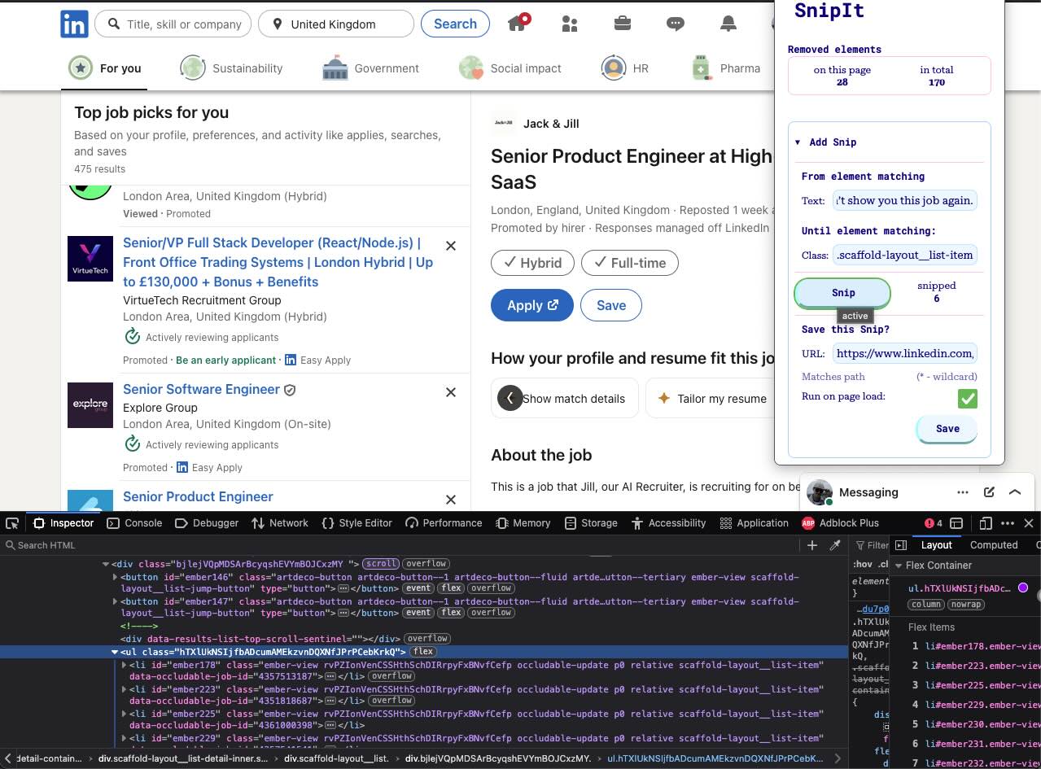Open the Jobs briefcase icon in navigation
The width and height of the screenshot is (1041, 769).
pos(622,24)
